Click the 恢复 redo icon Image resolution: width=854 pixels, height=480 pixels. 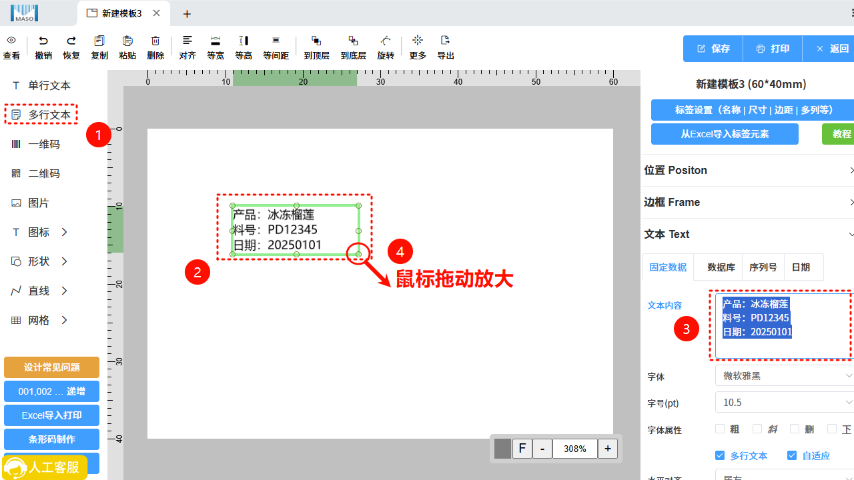[x=71, y=41]
